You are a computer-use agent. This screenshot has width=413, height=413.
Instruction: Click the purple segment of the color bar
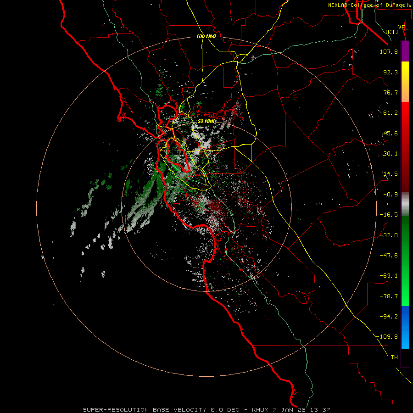405,51
